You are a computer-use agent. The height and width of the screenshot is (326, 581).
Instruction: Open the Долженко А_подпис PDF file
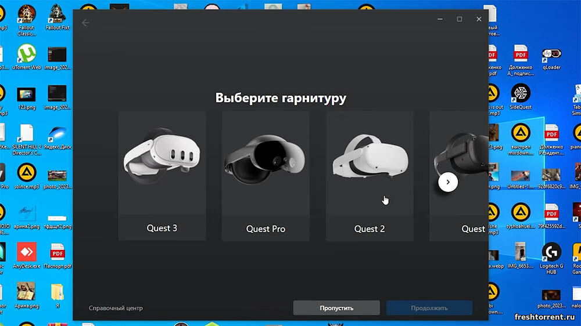click(521, 60)
